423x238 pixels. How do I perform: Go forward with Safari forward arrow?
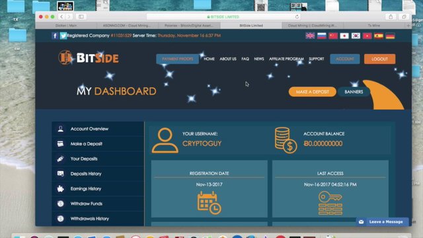[69, 17]
